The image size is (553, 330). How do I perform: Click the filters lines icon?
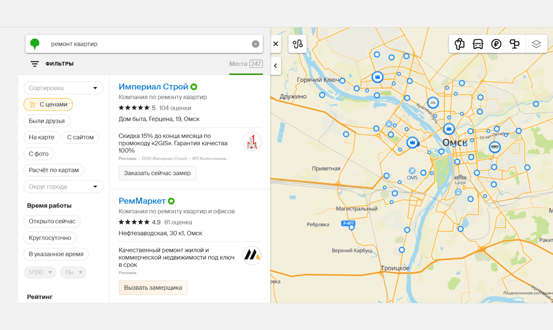coord(35,64)
